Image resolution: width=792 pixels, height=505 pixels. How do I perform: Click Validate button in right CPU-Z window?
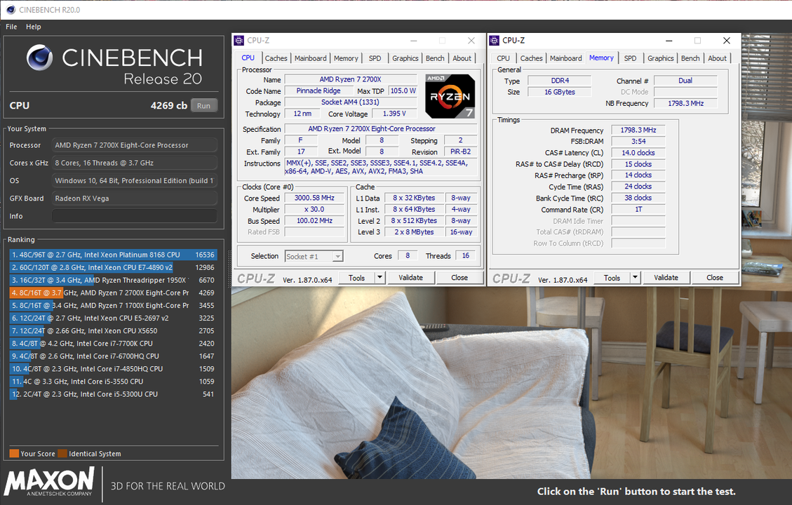(x=666, y=278)
